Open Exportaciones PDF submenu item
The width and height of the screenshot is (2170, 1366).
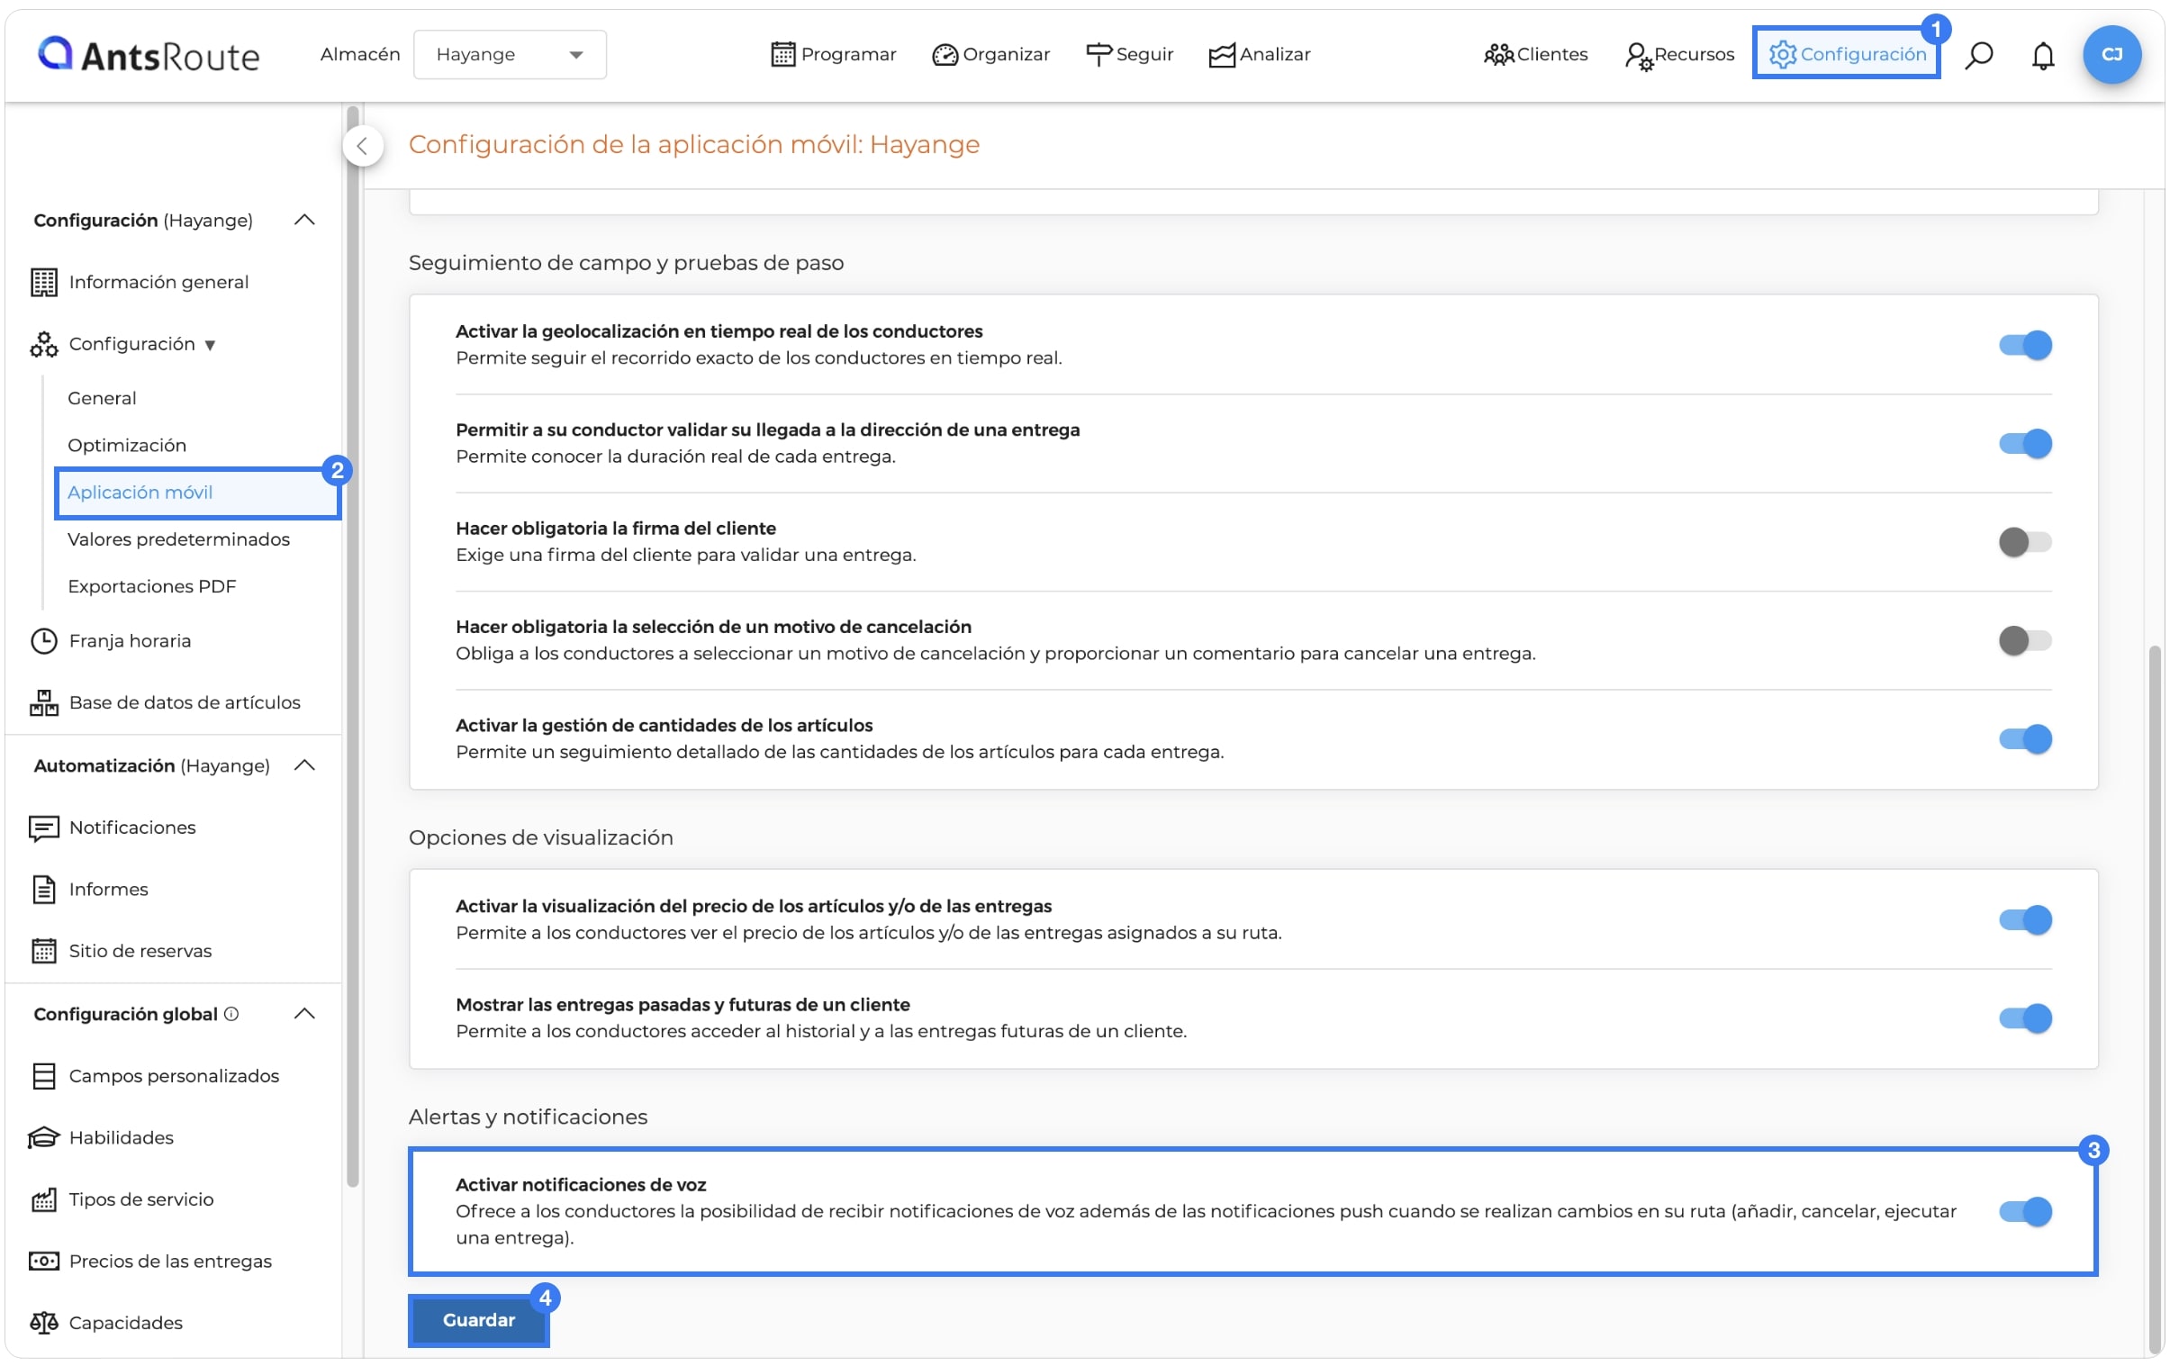tap(151, 585)
